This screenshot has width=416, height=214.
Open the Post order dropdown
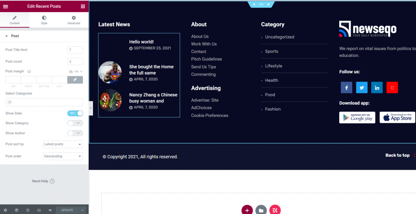coord(63,156)
